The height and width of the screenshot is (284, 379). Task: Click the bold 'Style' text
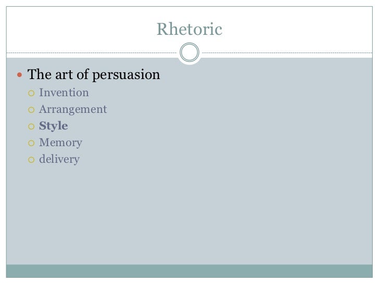pos(53,126)
